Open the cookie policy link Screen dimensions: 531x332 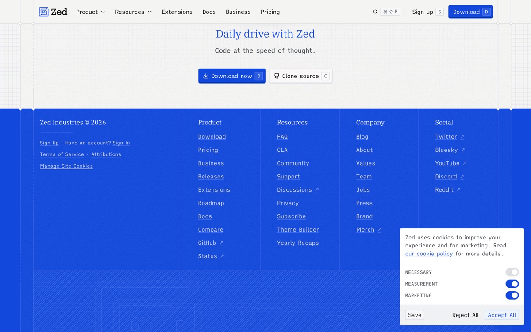(429, 254)
